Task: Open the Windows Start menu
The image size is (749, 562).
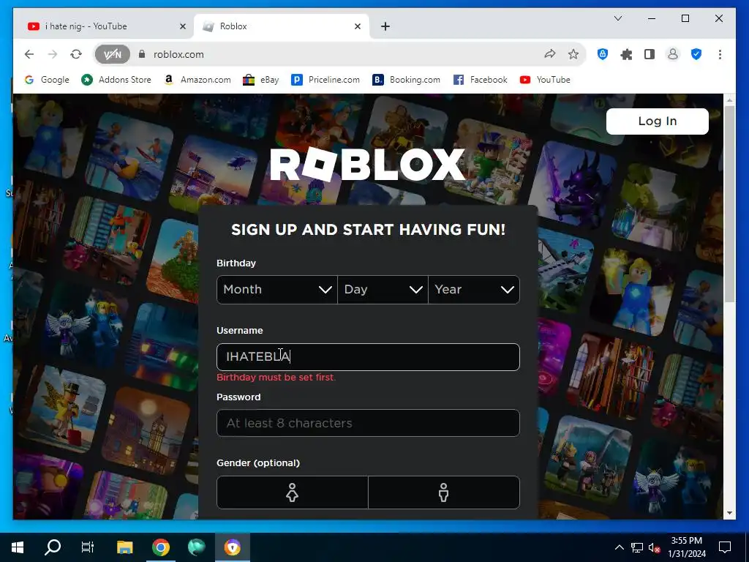Action: (x=18, y=547)
